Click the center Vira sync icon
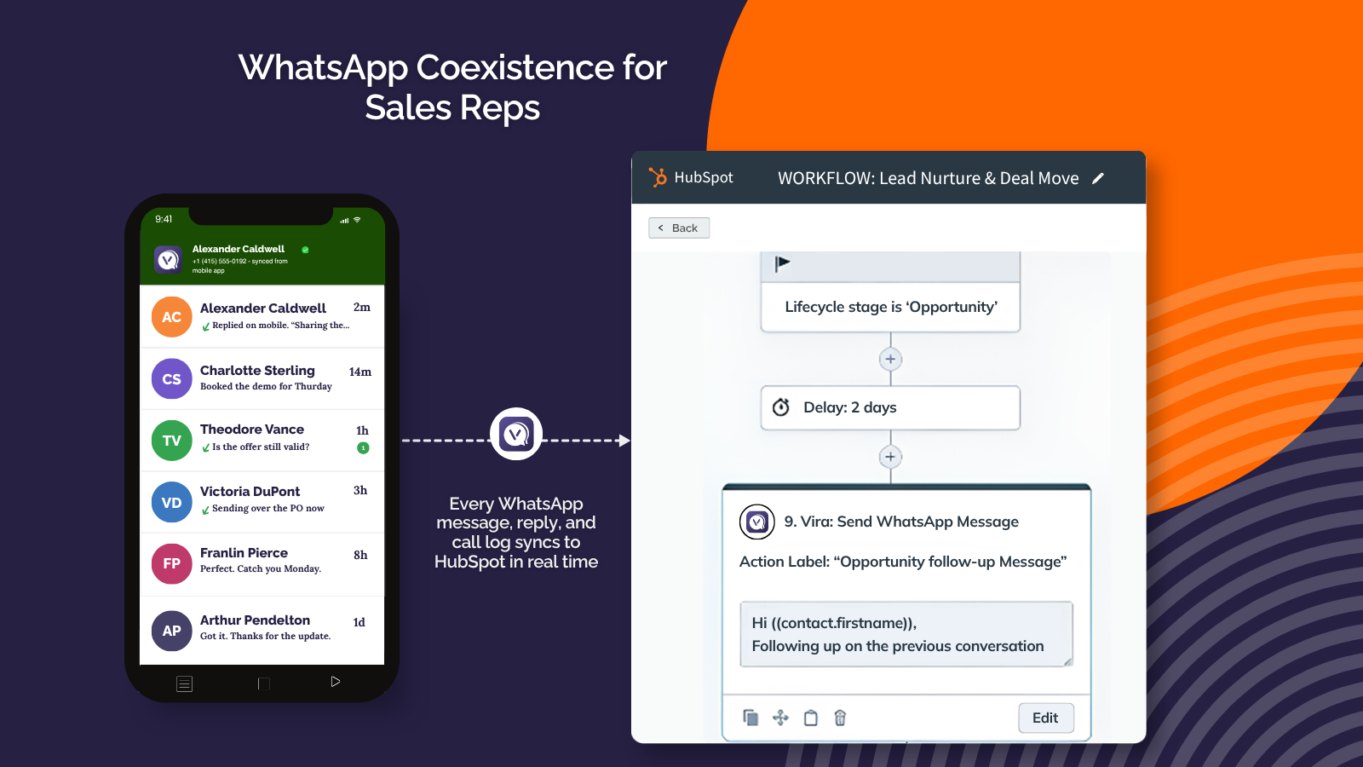The height and width of the screenshot is (767, 1363). pyautogui.click(x=516, y=434)
